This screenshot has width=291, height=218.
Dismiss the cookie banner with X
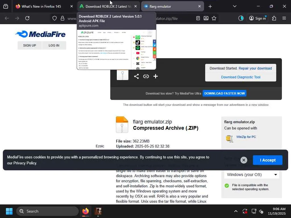tap(244, 160)
